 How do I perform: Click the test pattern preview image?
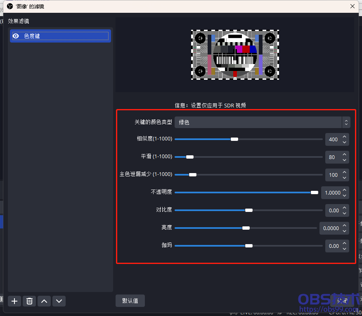click(x=235, y=55)
